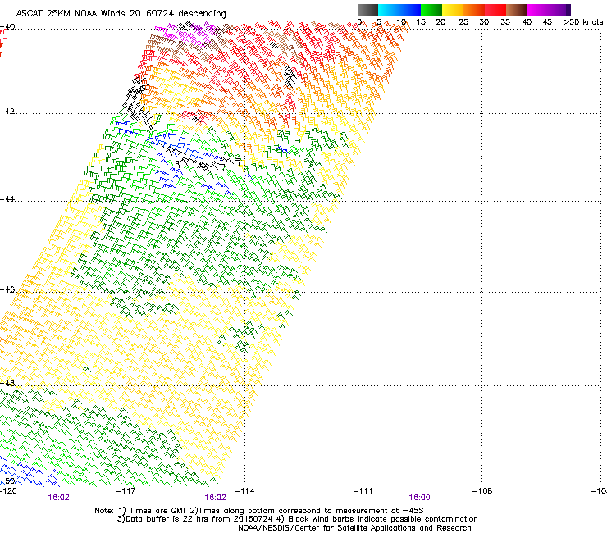Click the title text 'ASCAT 25KM NOAA Winds 20160724 descending'

121,13
